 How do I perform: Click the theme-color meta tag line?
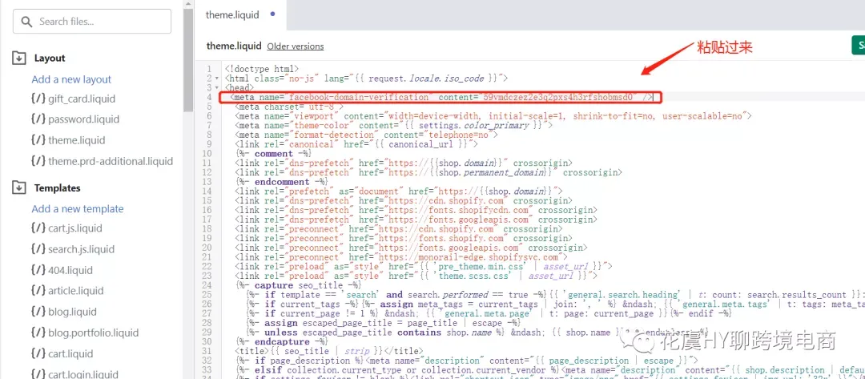(x=394, y=125)
